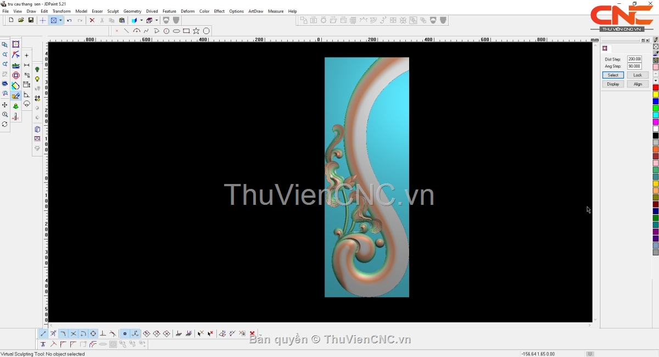
Task: Click the Dist Step input field
Action: (x=634, y=59)
